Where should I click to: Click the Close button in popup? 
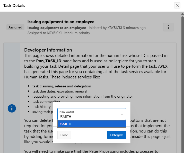pyautogui.click(x=64, y=135)
